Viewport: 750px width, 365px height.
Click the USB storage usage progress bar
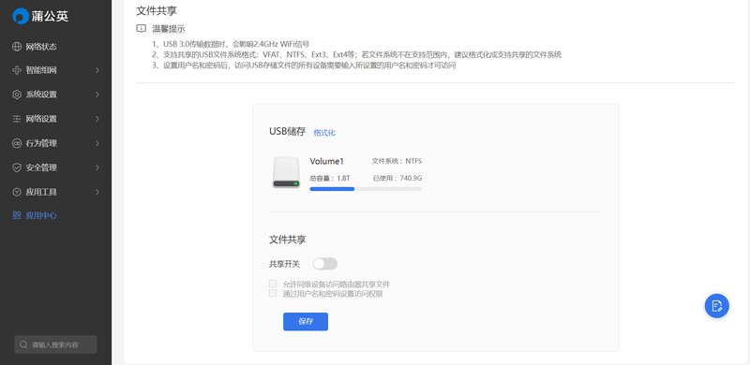(x=366, y=189)
